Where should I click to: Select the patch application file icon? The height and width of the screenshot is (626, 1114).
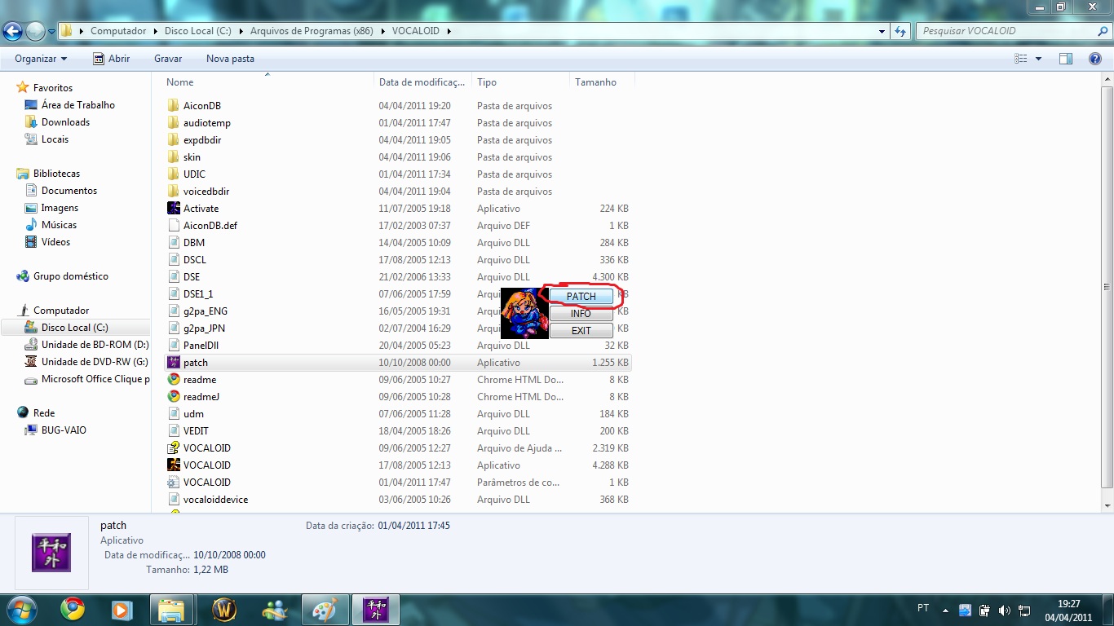[174, 362]
